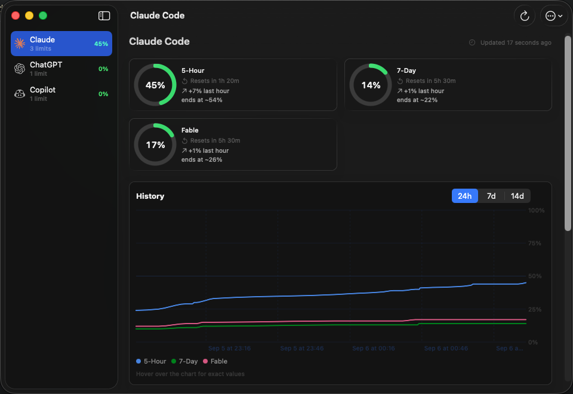This screenshot has height=394, width=573.
Task: Click Copilot's 0% badge in sidebar
Action: (103, 94)
